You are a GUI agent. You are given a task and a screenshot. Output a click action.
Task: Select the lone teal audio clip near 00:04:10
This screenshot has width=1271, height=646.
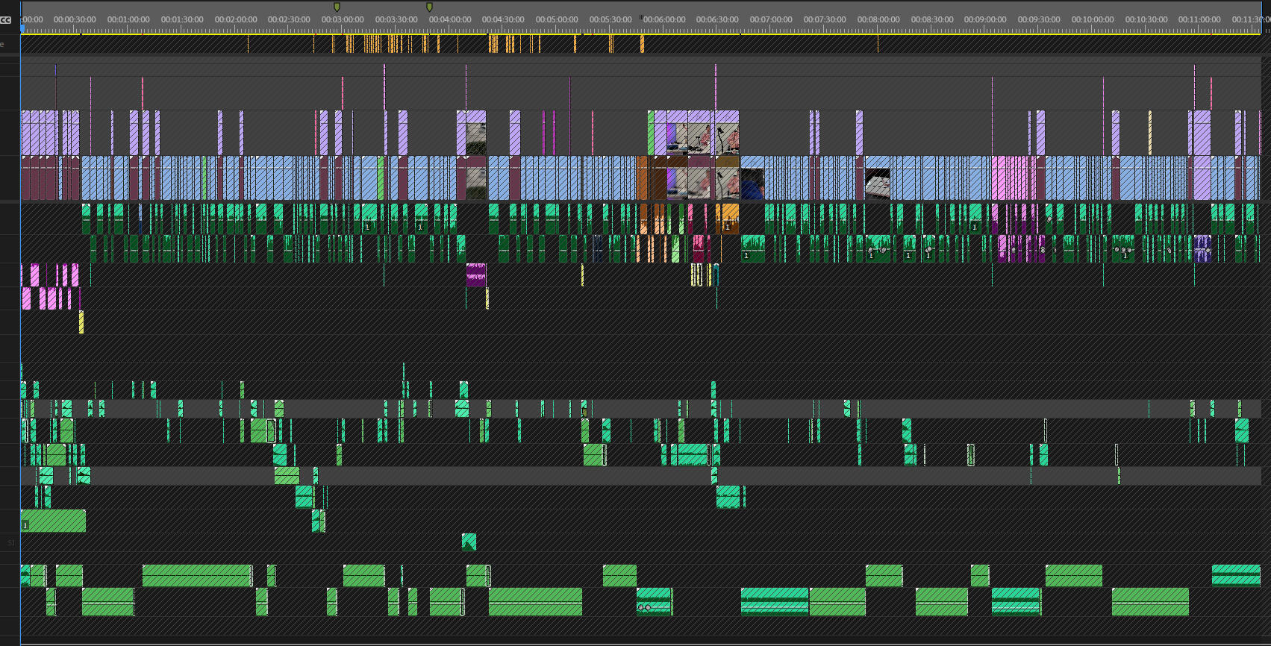(469, 542)
